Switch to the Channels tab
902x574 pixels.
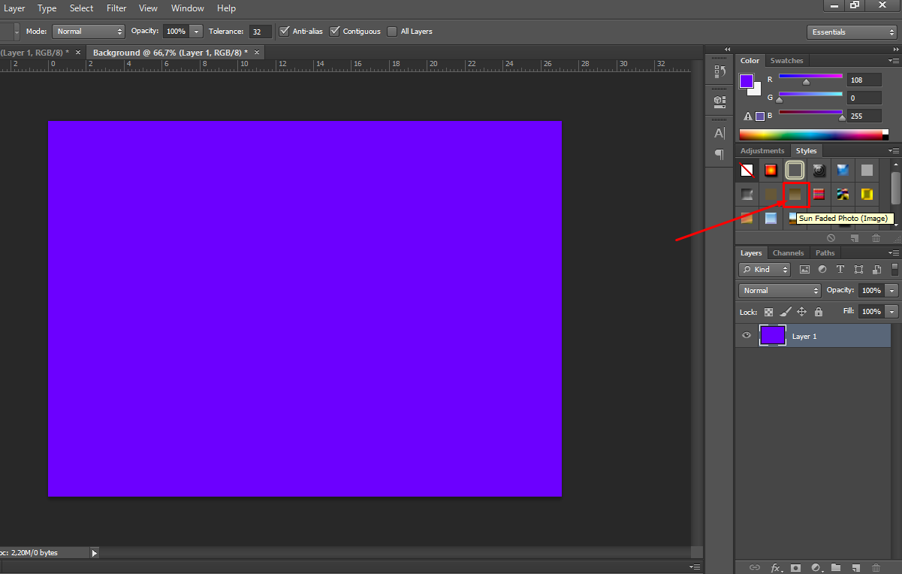pos(788,252)
